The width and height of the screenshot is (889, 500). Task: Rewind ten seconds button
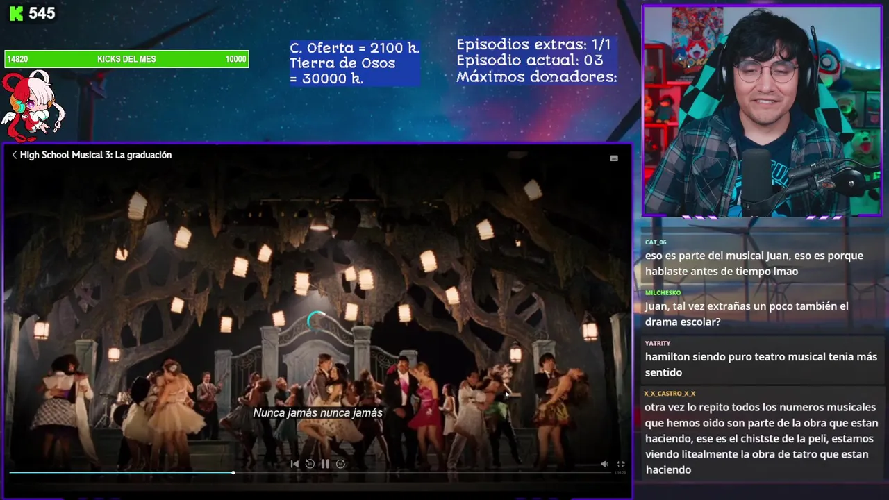[310, 464]
